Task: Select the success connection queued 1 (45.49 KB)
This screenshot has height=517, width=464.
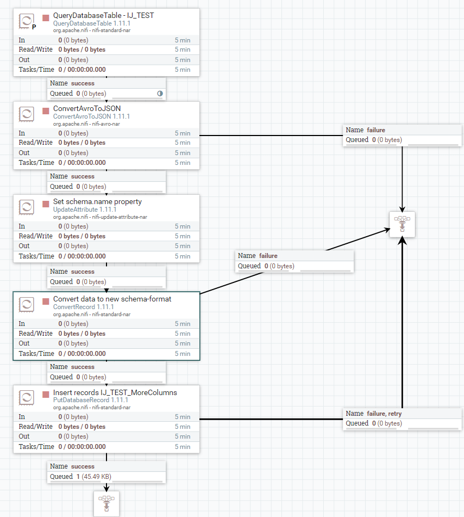Action: click(x=106, y=472)
